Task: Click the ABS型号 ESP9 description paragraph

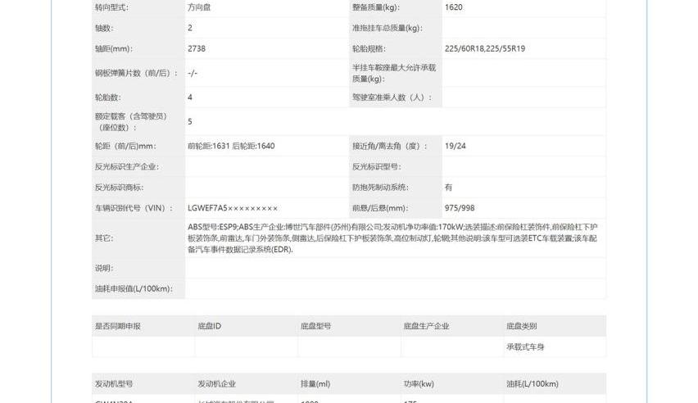Action: 392,238
